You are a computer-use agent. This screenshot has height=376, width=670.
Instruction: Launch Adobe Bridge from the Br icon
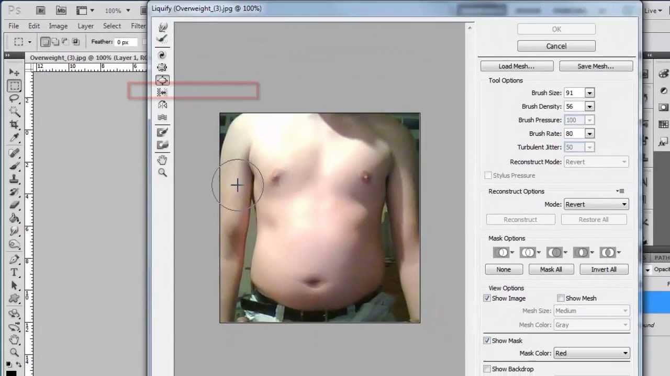[x=42, y=10]
